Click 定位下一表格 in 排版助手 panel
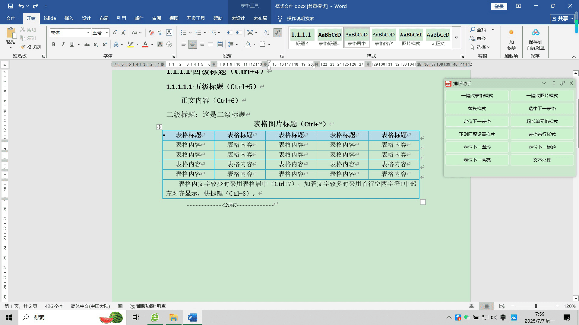Viewport: 579px width, 325px height. [477, 122]
